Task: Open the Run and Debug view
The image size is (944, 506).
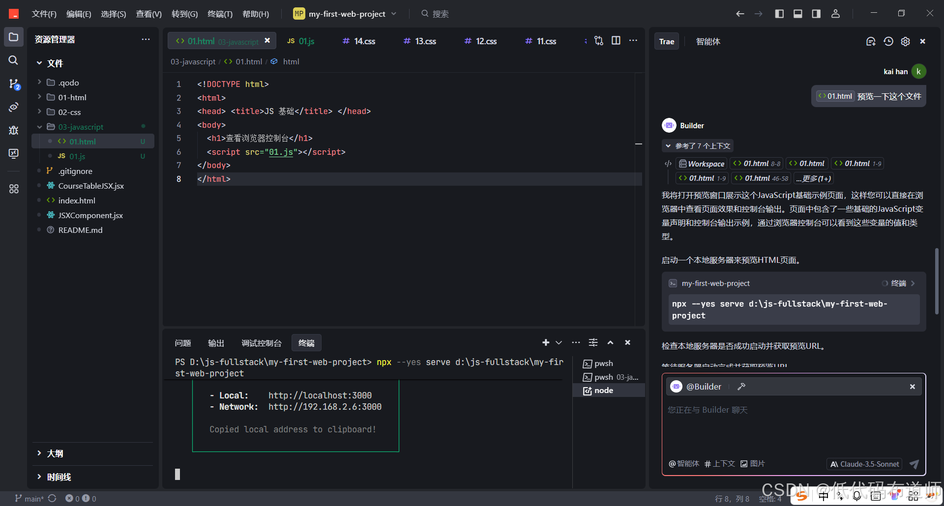Action: (x=14, y=130)
